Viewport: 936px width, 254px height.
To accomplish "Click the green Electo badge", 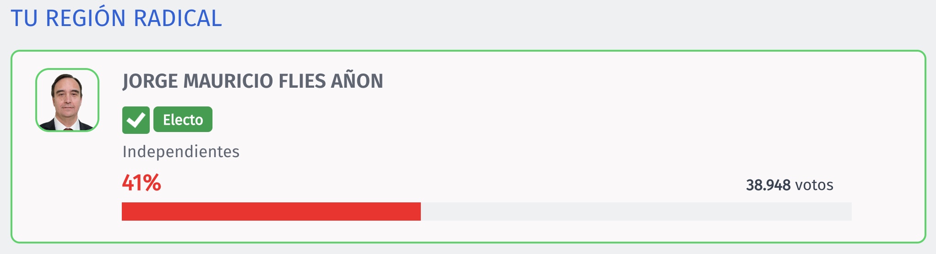I will pyautogui.click(x=183, y=119).
